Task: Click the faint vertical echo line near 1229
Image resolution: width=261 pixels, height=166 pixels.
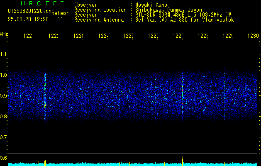Action: [225, 93]
